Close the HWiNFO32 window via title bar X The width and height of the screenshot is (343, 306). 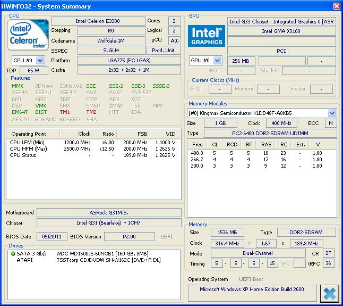pos(337,6)
